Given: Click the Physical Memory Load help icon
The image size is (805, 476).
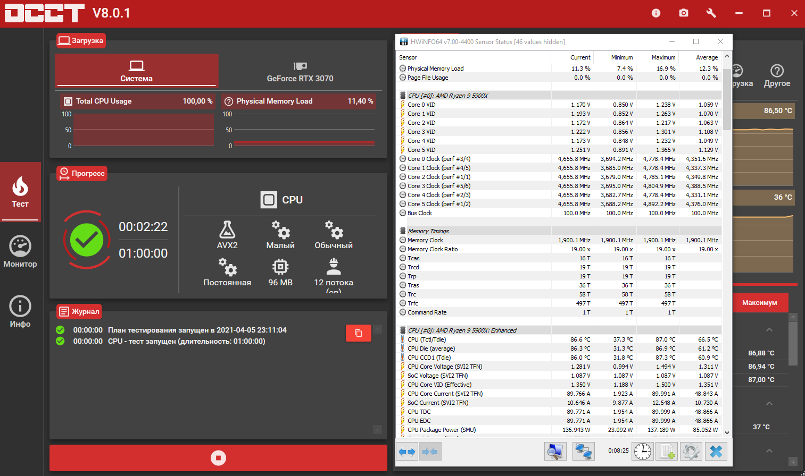Looking at the screenshot, I should click(229, 101).
